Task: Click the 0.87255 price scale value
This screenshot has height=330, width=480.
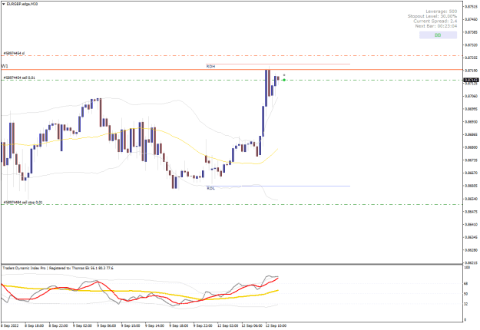Action: pos(471,58)
